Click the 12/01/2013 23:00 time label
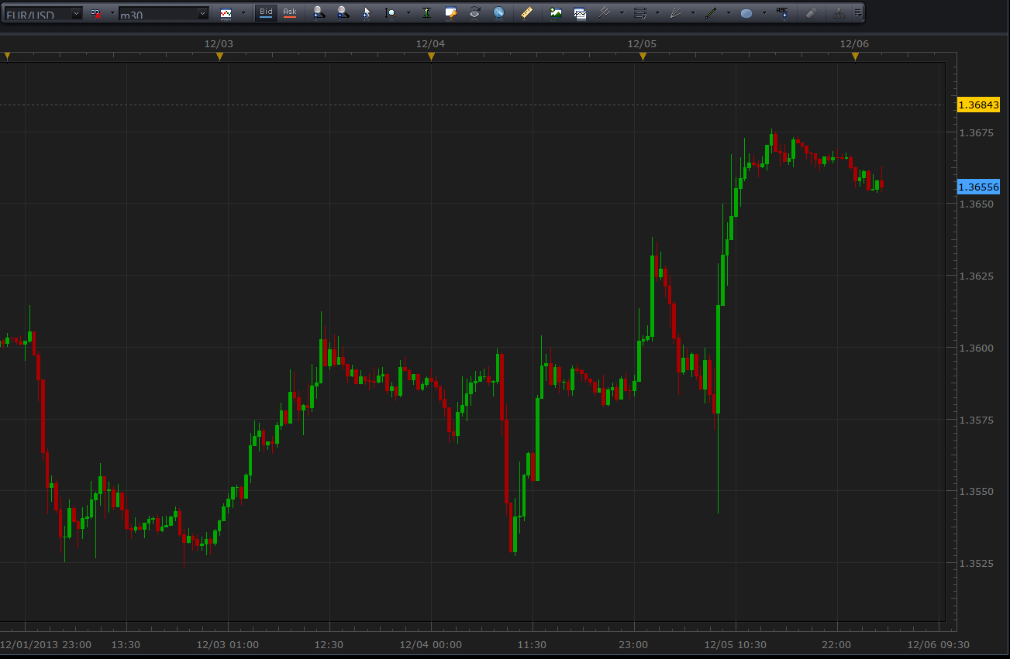This screenshot has height=659, width=1010. point(46,644)
